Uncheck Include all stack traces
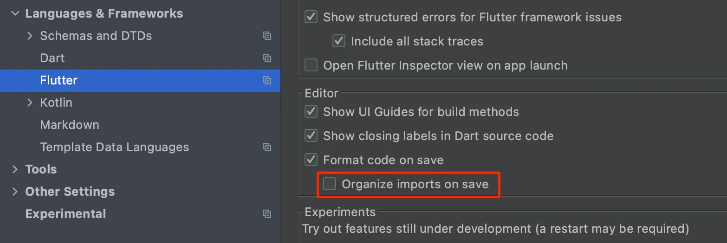The image size is (727, 243). click(339, 41)
